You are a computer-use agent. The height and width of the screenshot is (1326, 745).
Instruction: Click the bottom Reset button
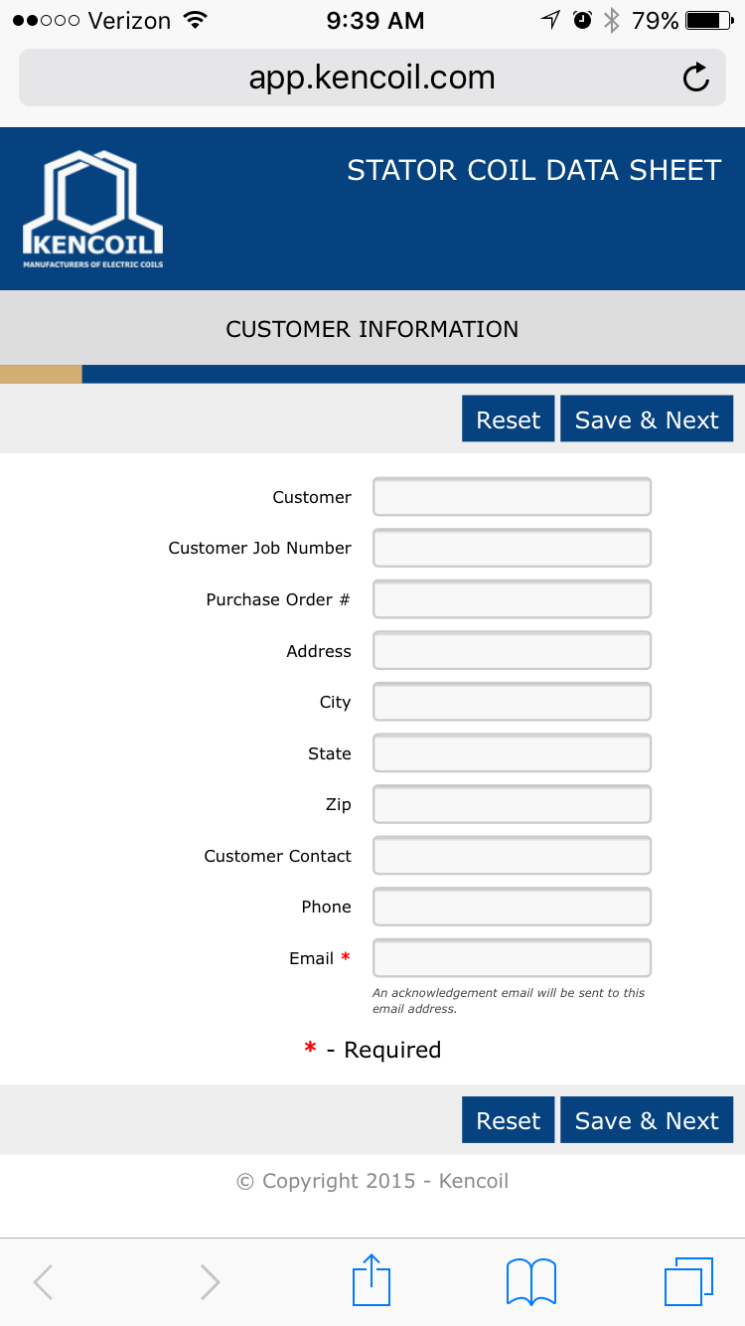tap(508, 1120)
